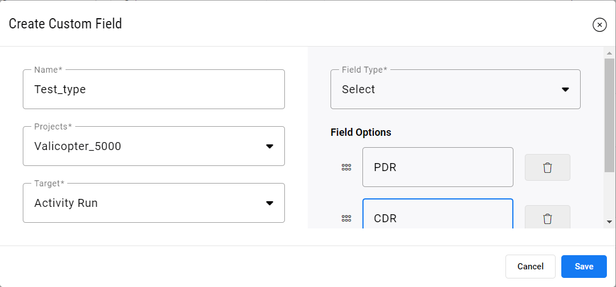This screenshot has width=616, height=287.
Task: Click the Field Options heading
Action: coord(361,132)
